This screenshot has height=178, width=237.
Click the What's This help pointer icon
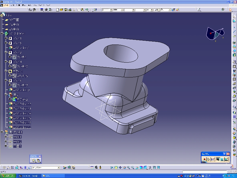click(95, 10)
